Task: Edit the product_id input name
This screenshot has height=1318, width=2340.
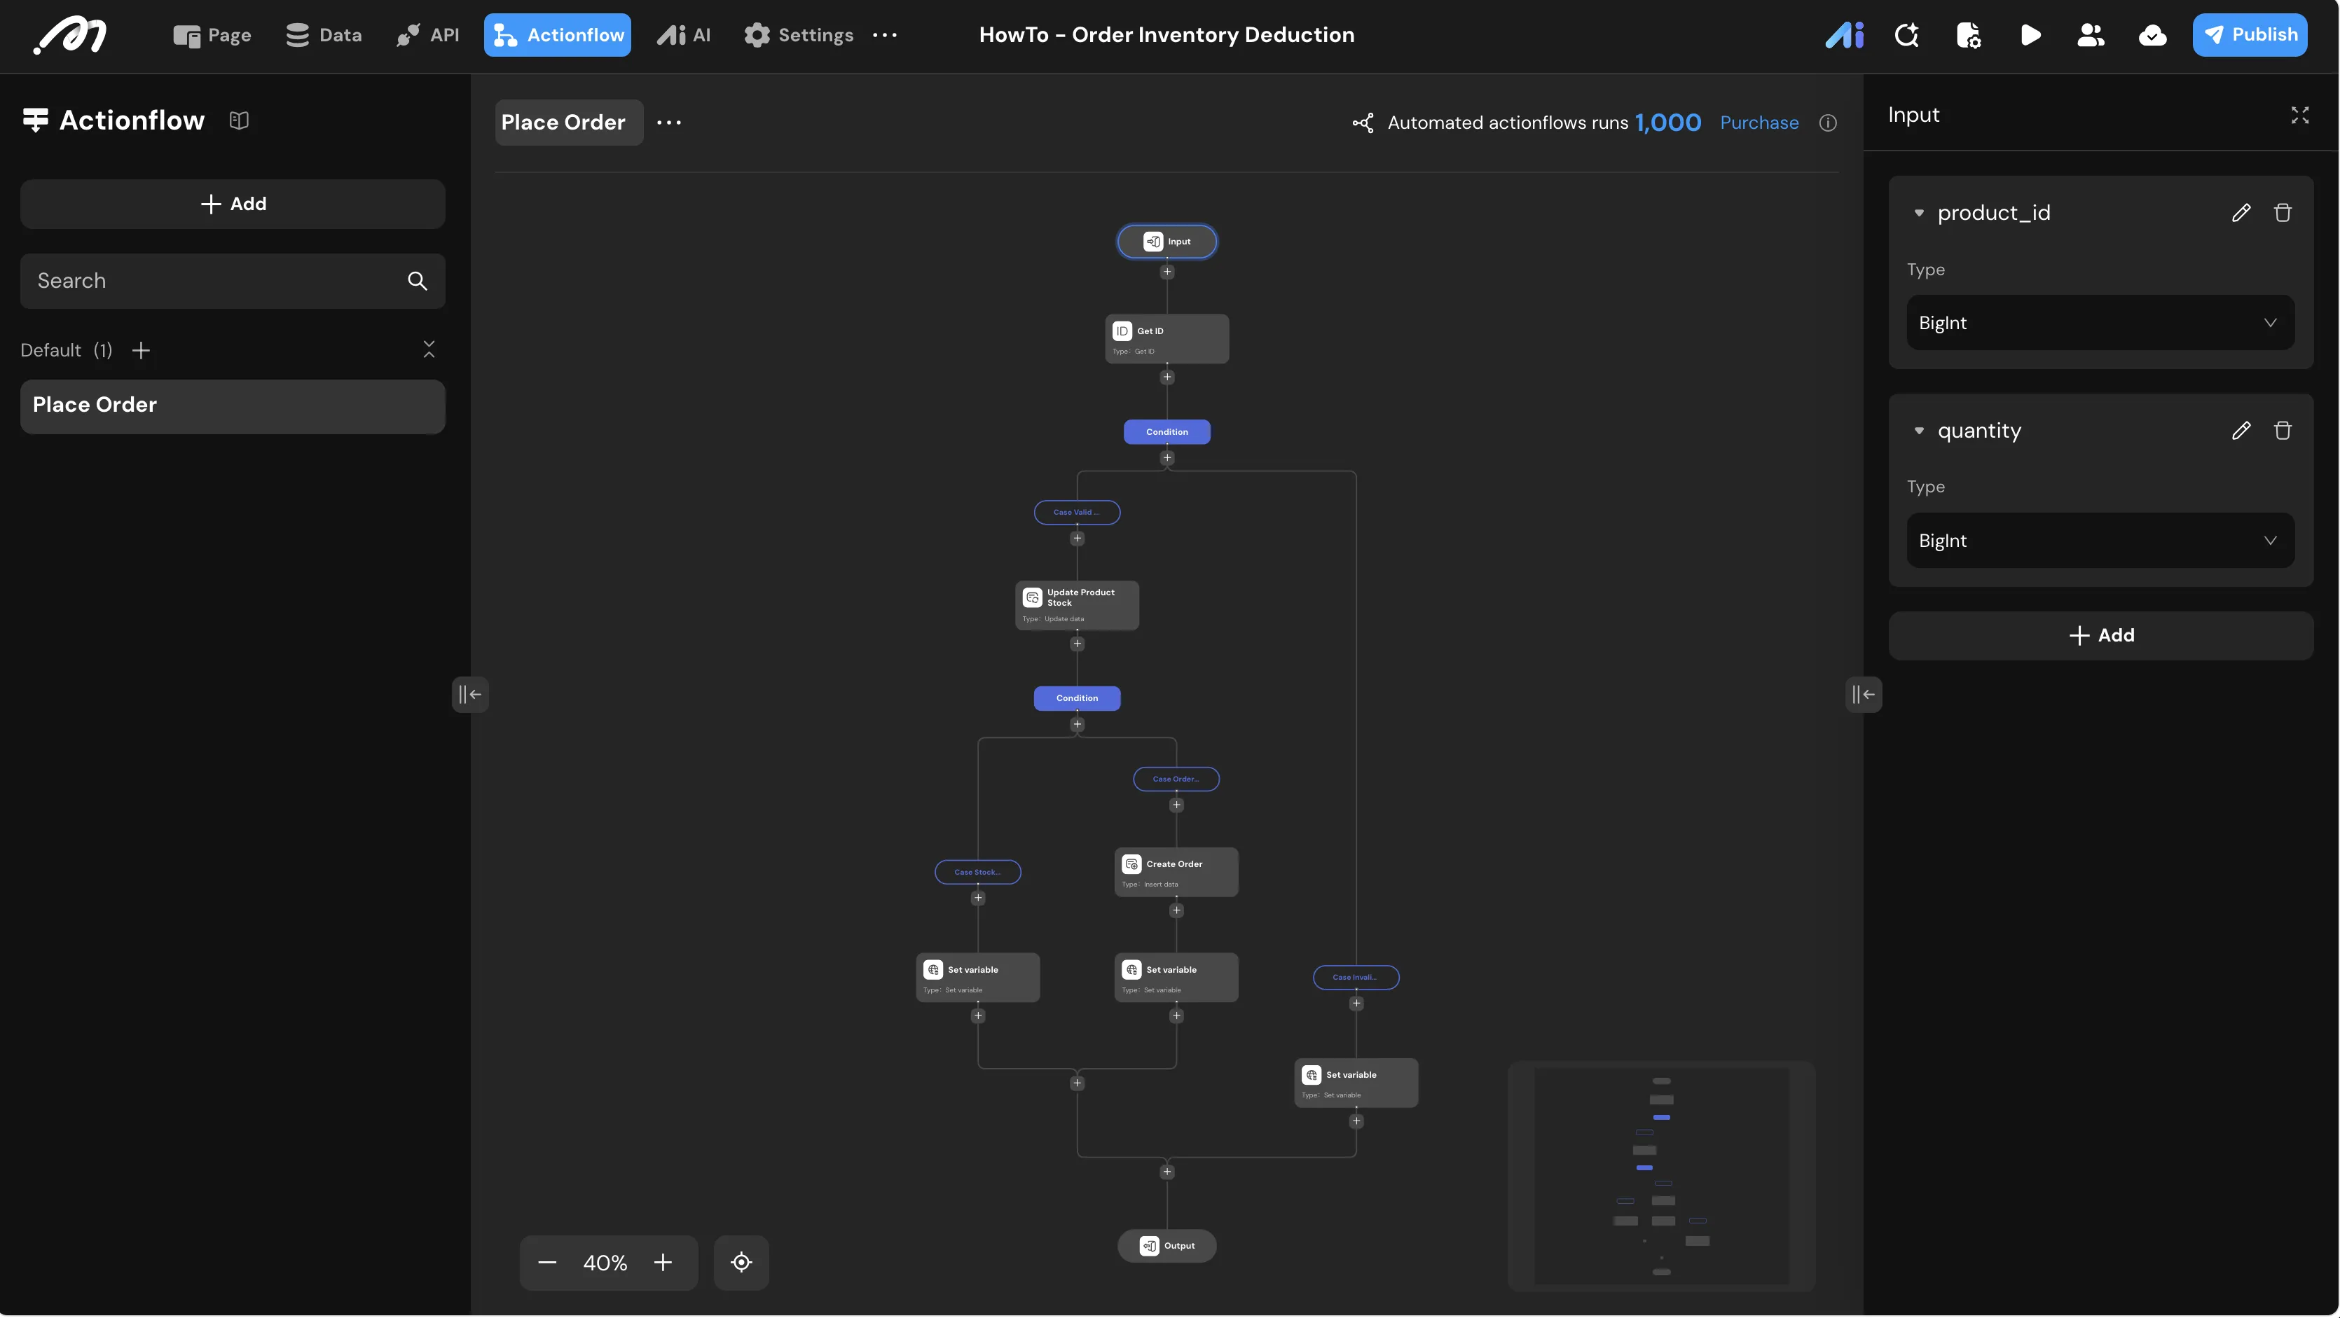Action: [x=2241, y=214]
